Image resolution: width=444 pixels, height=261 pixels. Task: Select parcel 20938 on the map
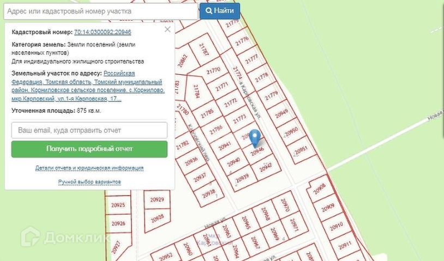209,193
